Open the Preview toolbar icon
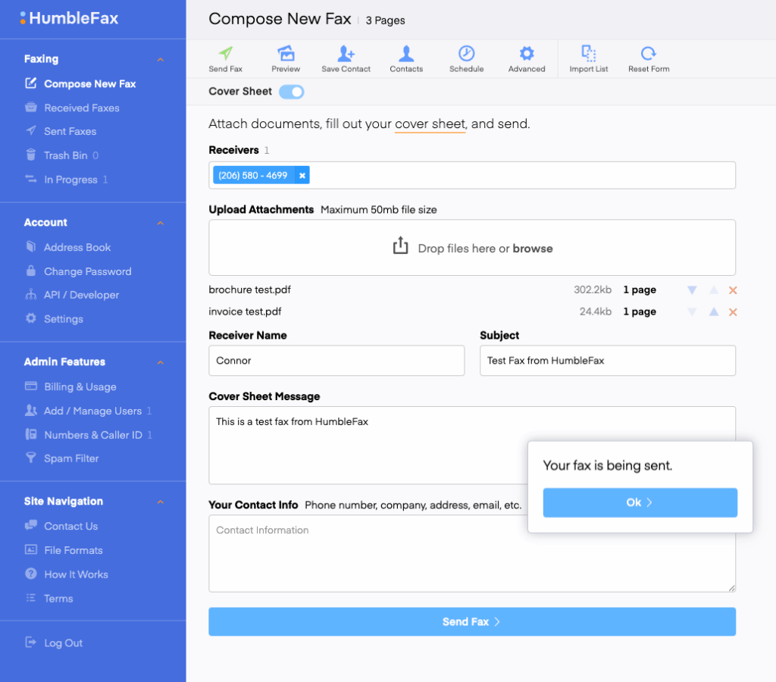The height and width of the screenshot is (682, 776). (286, 55)
